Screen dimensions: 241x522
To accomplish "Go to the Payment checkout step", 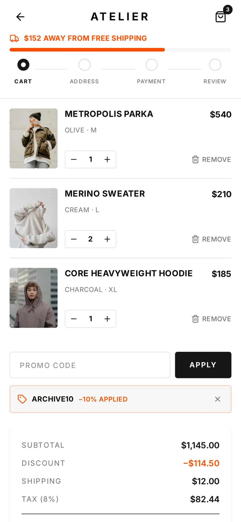I will [151, 71].
